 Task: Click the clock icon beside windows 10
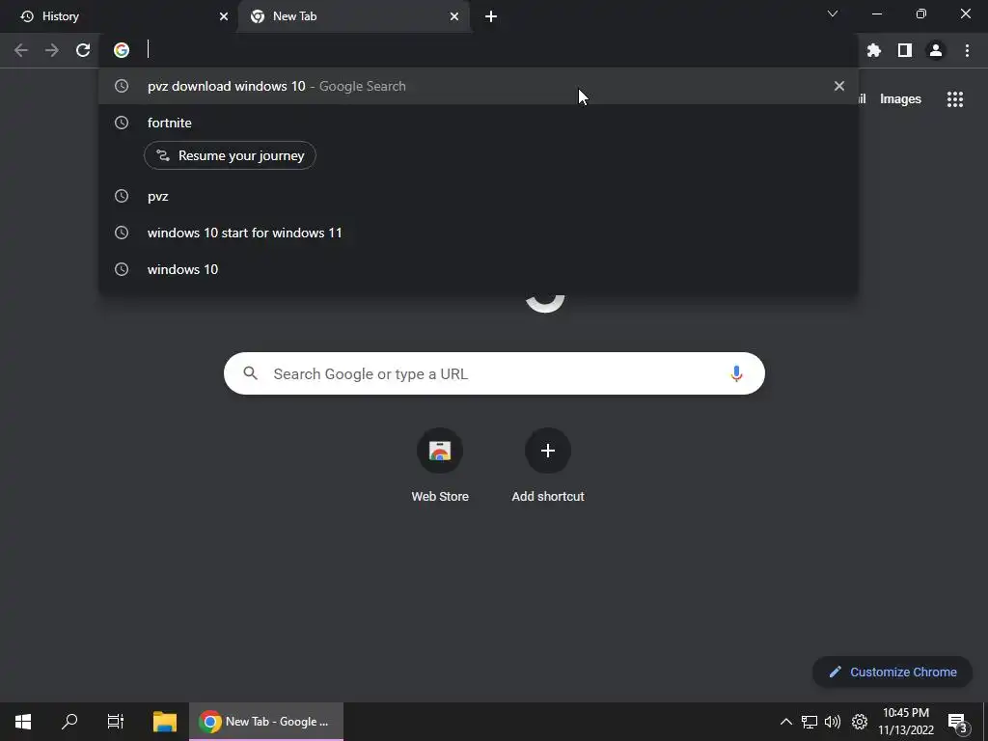coord(122,269)
